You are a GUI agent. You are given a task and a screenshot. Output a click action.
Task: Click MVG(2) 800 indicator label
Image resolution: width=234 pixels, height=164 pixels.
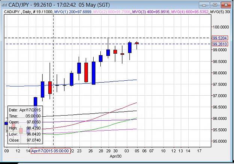tap(112, 12)
